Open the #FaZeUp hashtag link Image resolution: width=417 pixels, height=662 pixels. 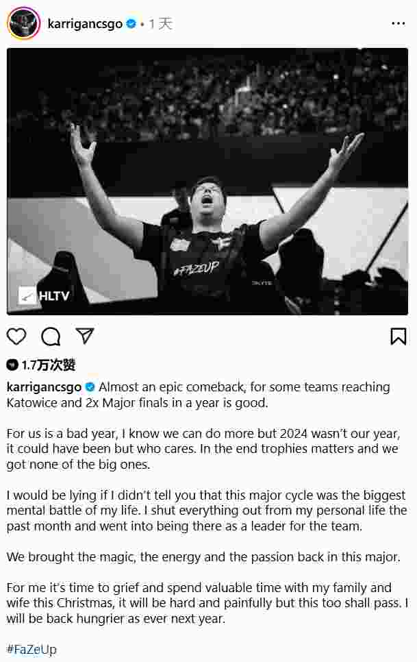click(x=31, y=650)
